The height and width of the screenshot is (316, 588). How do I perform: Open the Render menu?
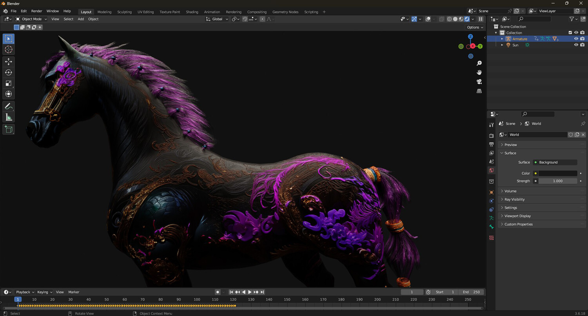point(36,11)
